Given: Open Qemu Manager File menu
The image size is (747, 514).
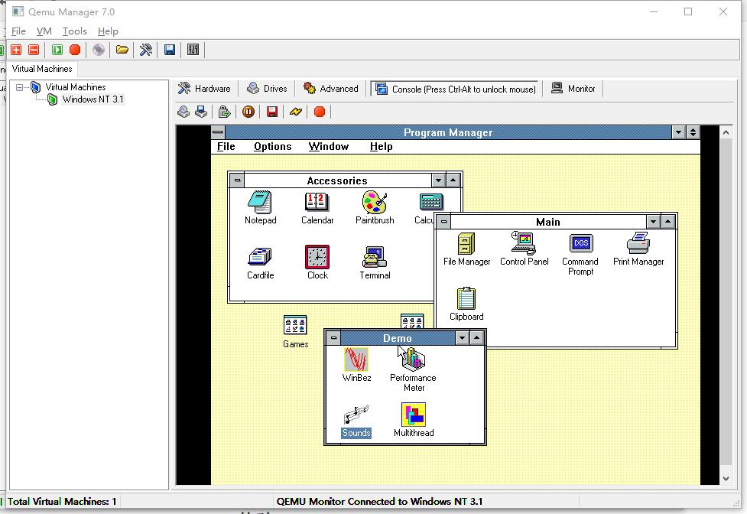Looking at the screenshot, I should [x=18, y=31].
